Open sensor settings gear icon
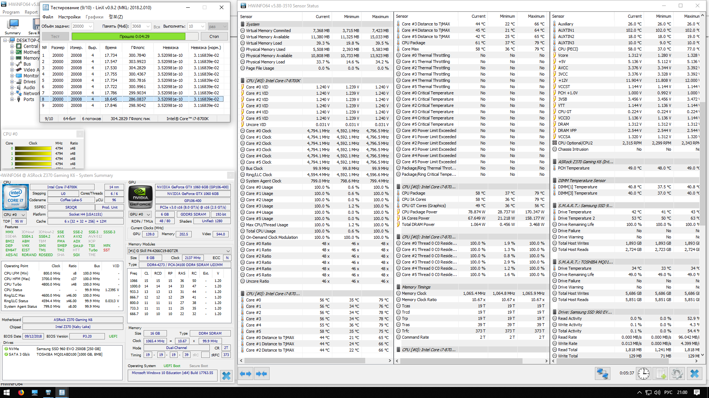 677,374
